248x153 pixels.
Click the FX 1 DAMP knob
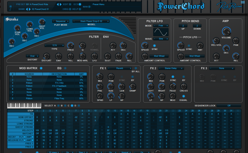133,86
